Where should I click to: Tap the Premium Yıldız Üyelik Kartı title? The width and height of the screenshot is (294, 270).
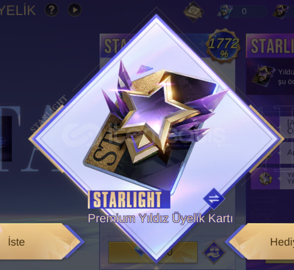point(160,218)
